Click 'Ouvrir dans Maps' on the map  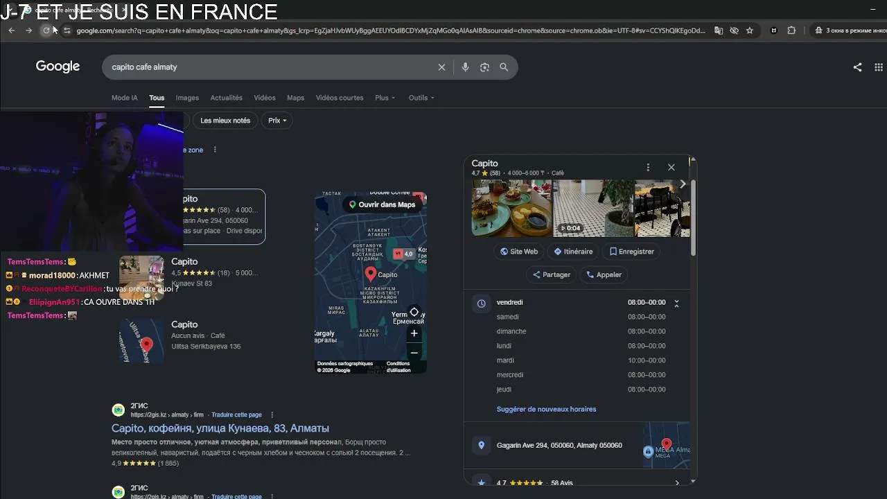click(x=382, y=204)
